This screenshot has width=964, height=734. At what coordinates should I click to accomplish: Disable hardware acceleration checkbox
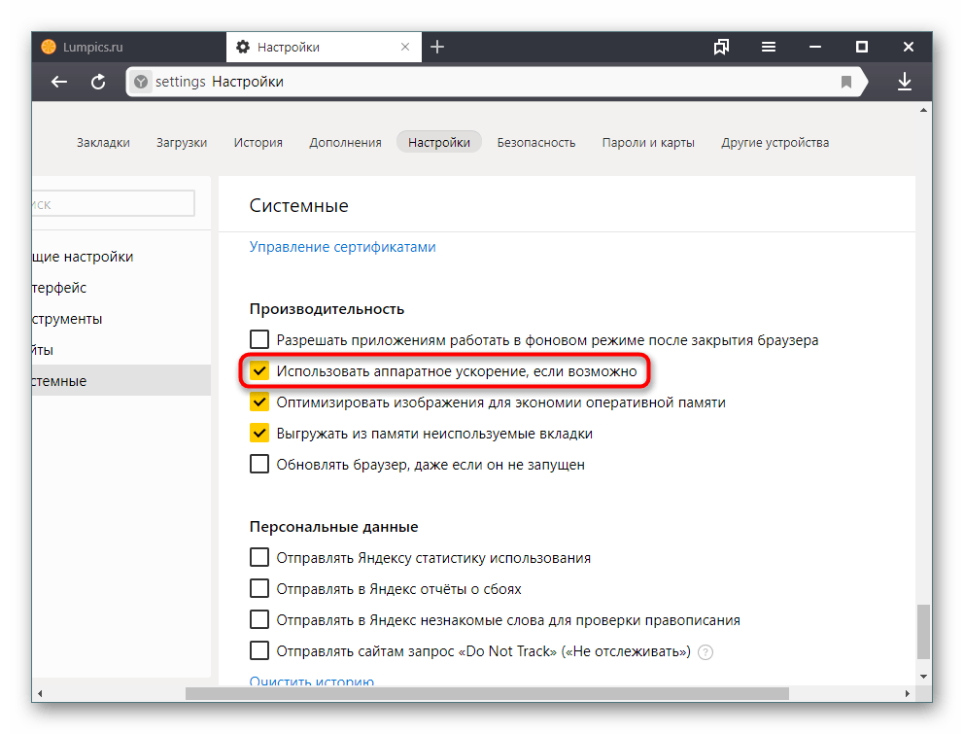259,371
